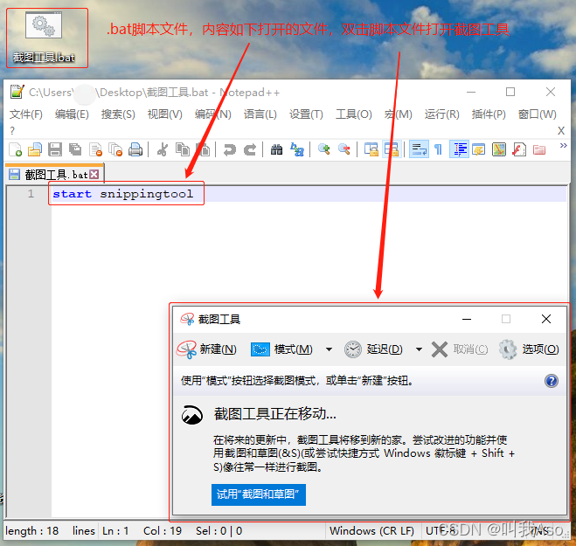This screenshot has height=546, width=576.
Task: Open Folder as Workspace icon
Action: pyautogui.click(x=539, y=149)
